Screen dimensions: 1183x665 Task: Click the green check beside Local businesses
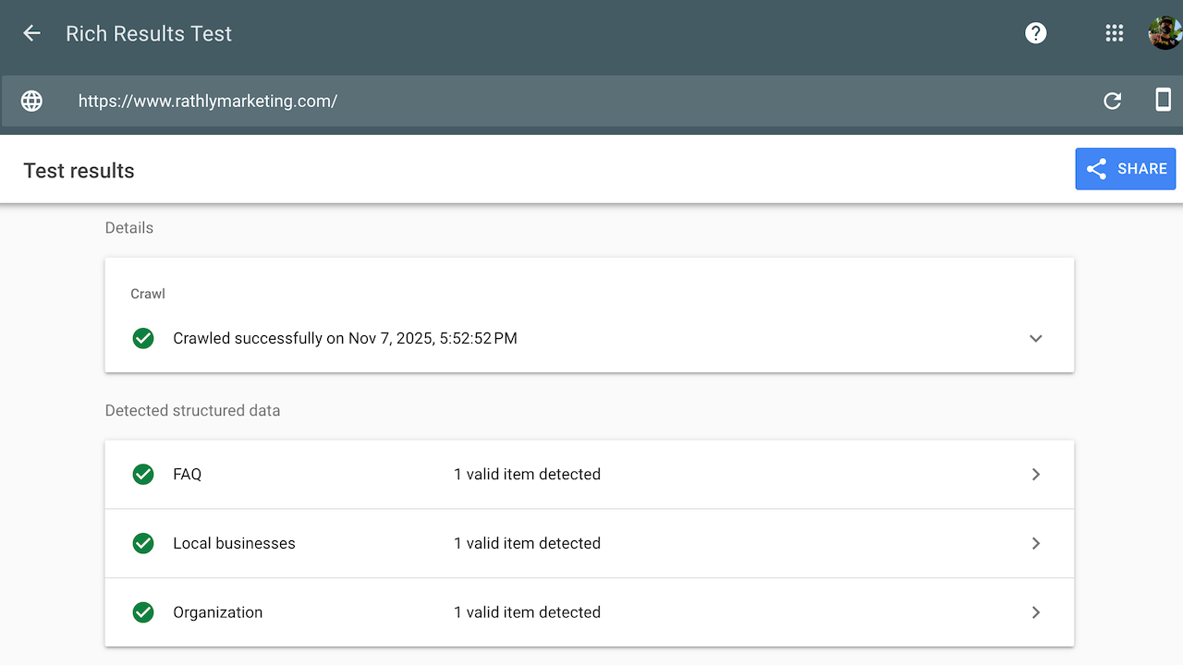(142, 543)
